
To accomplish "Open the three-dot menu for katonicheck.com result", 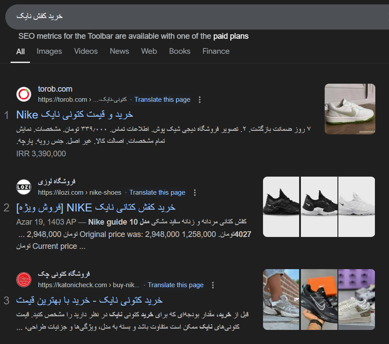I will click(x=213, y=285).
